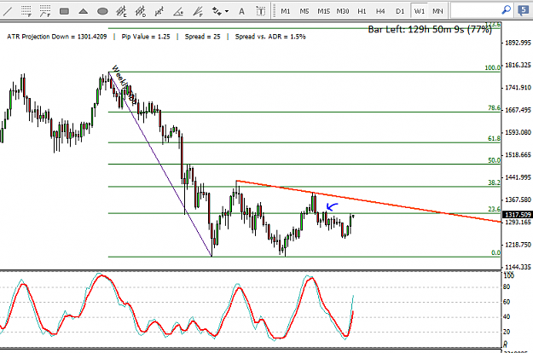533x353 pixels.
Task: Select the standard deviation channel tool
Action: (141, 12)
